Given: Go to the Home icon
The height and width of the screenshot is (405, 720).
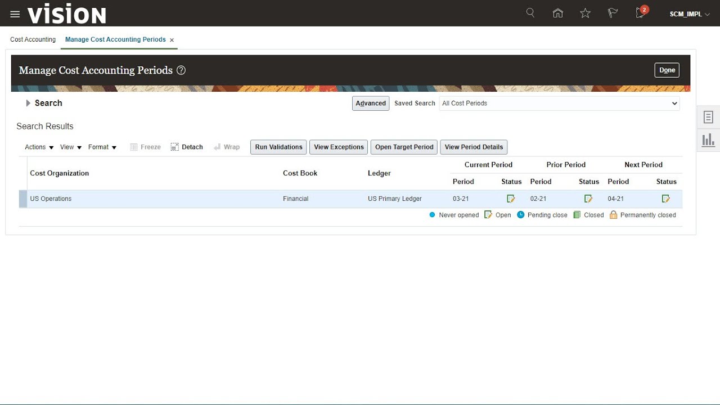Looking at the screenshot, I should (x=558, y=13).
